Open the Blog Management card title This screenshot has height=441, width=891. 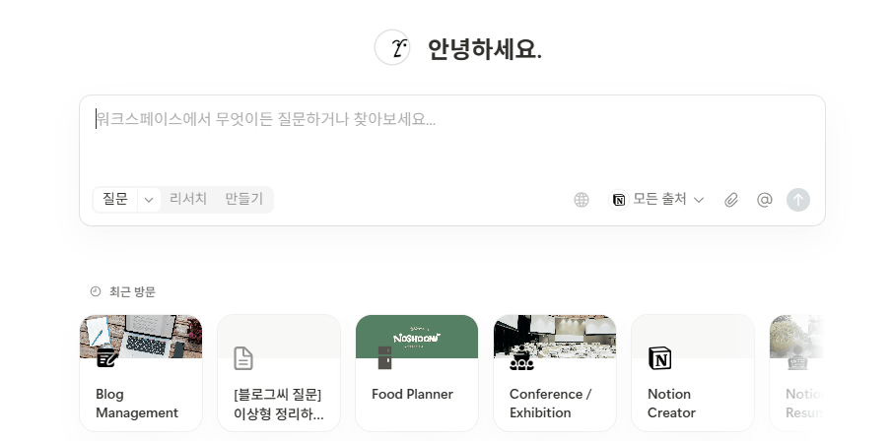137,404
